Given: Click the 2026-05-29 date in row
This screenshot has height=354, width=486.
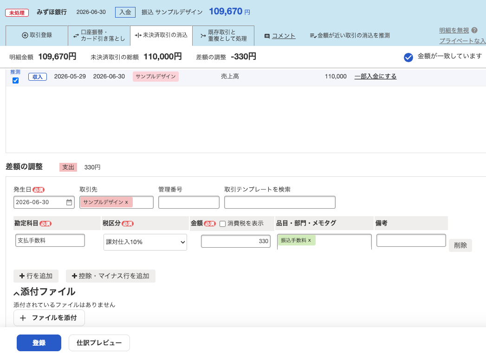Looking at the screenshot, I should tap(70, 77).
